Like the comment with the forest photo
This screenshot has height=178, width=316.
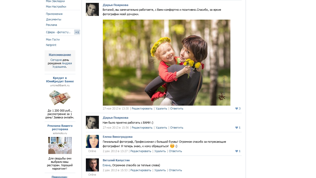(238, 108)
